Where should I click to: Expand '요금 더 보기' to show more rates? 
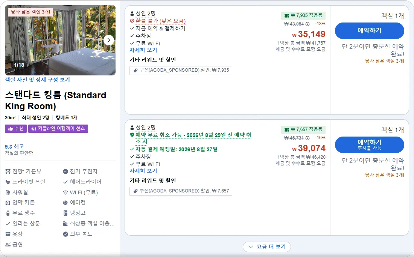(267, 247)
